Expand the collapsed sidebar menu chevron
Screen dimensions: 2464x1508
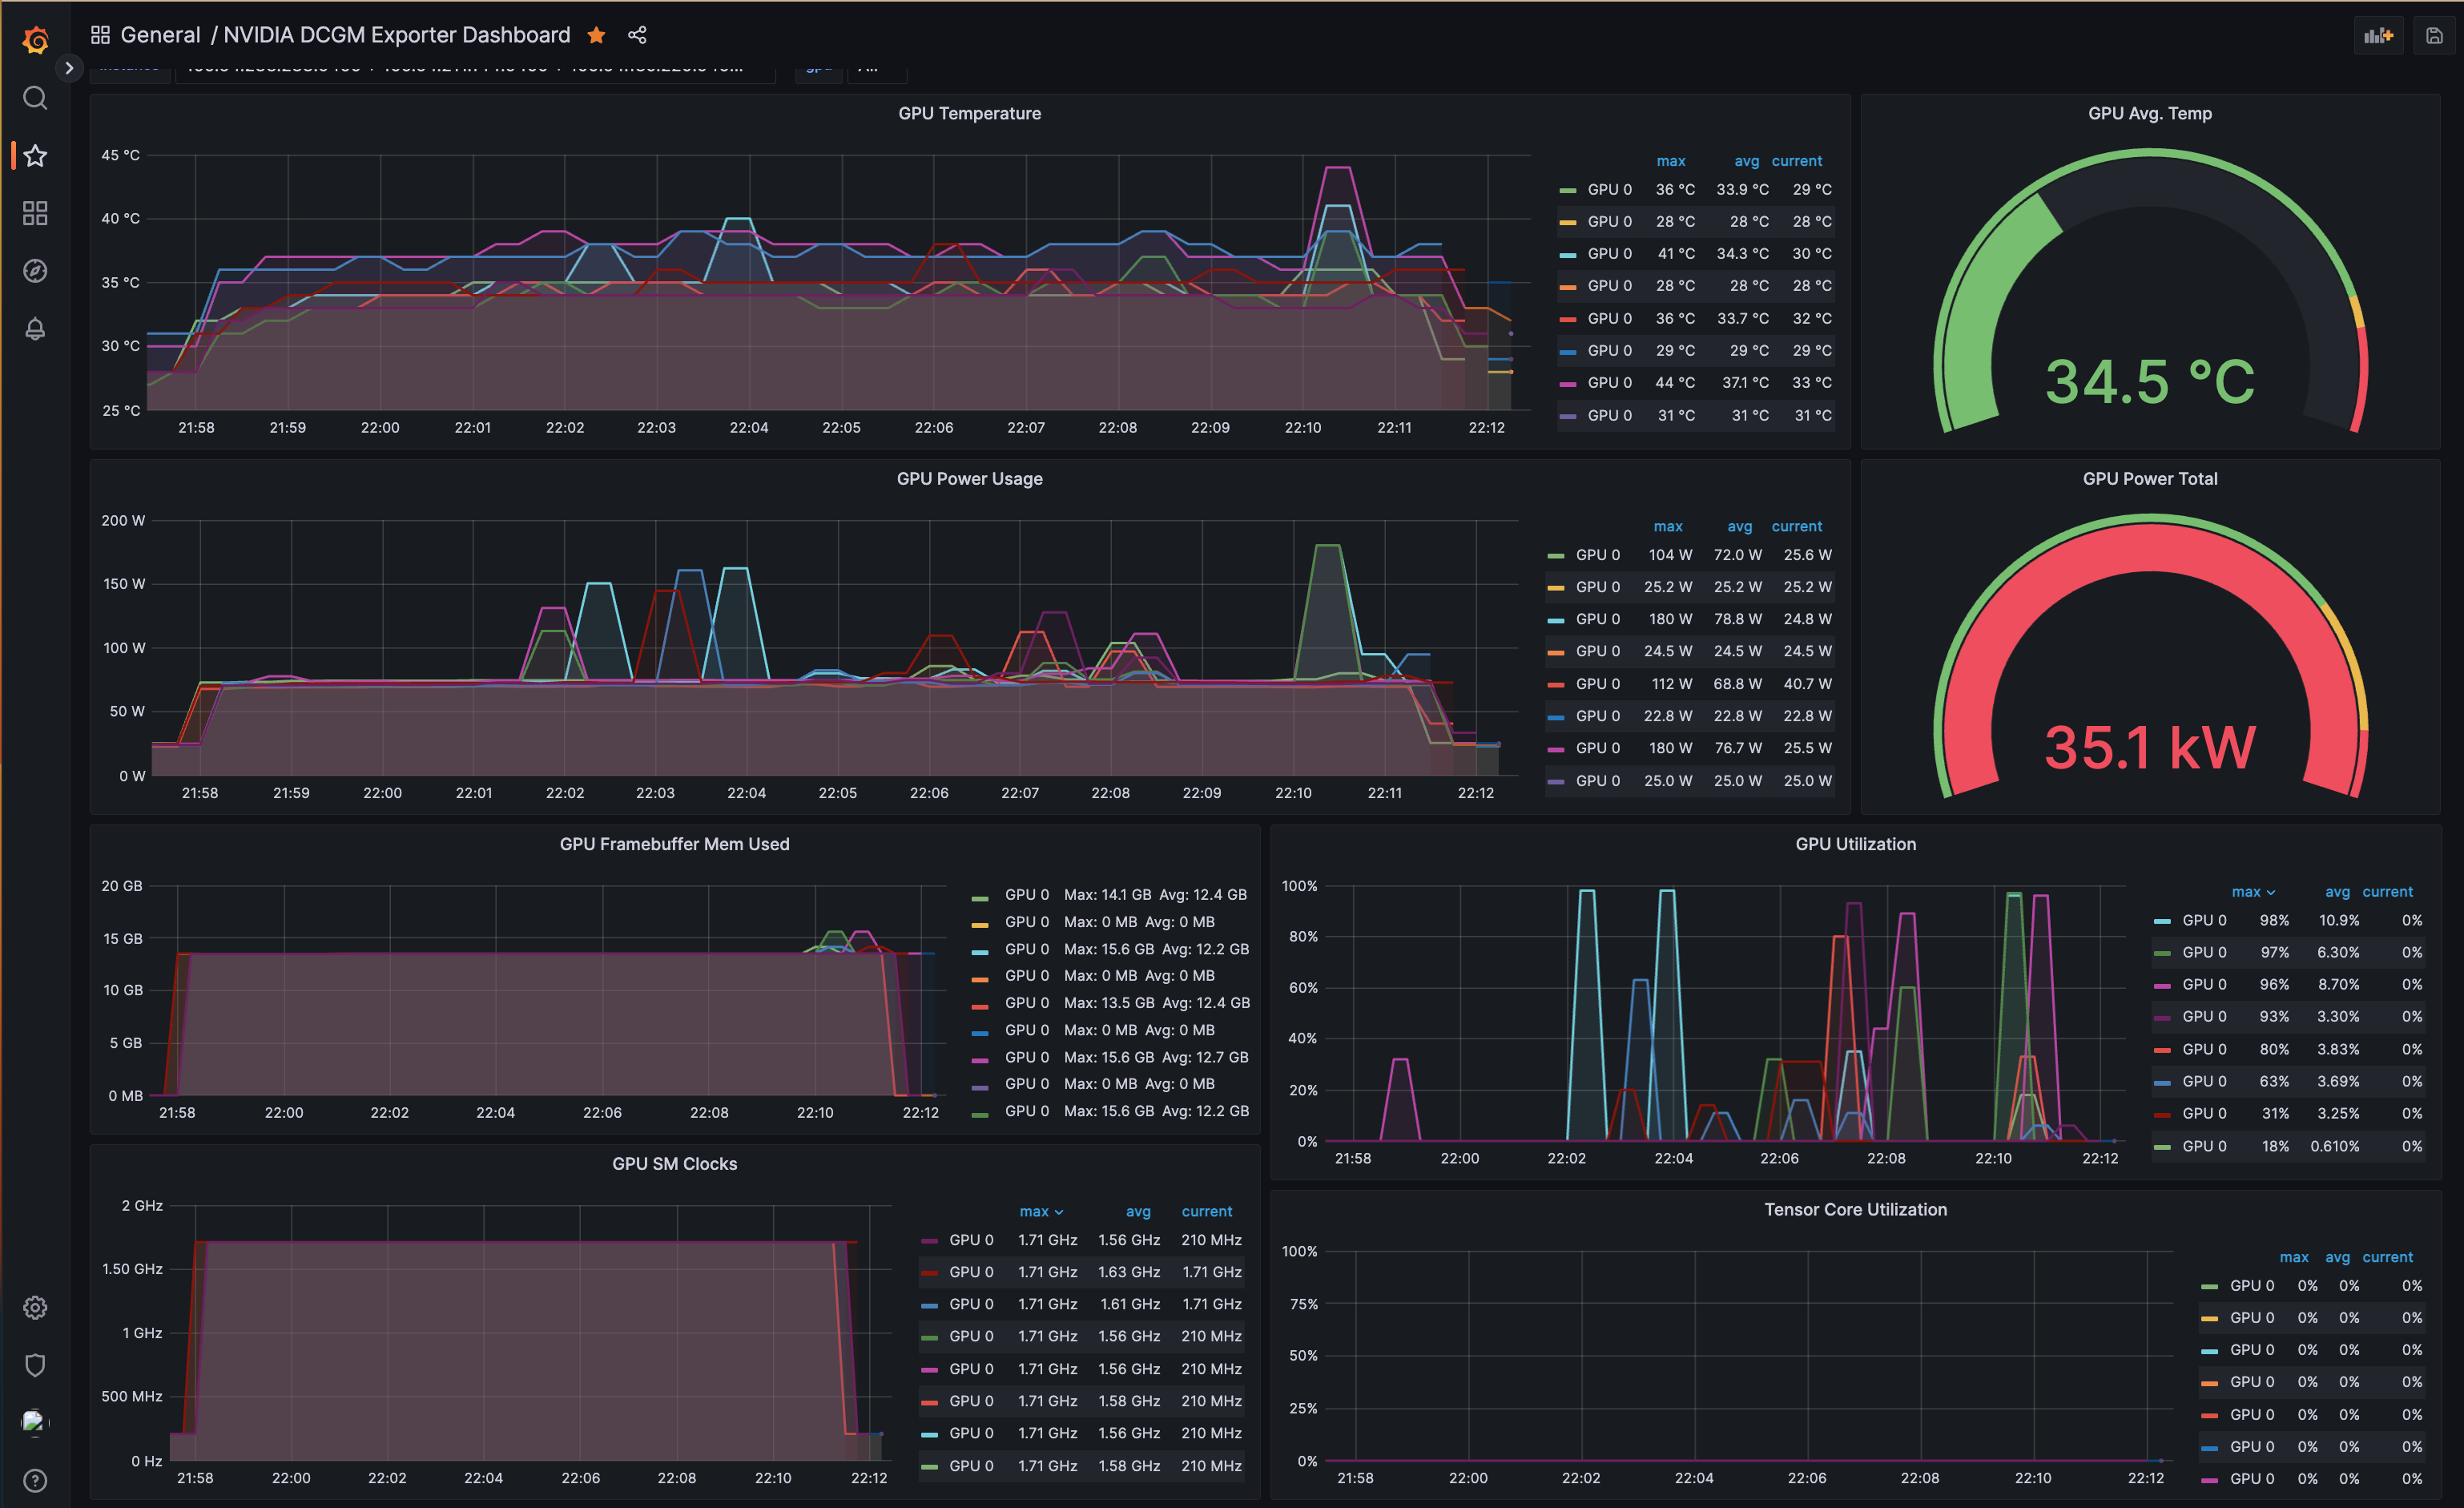coord(69,68)
